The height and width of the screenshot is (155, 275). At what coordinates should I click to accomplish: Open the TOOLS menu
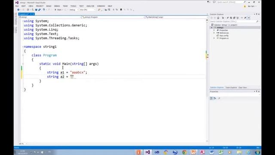click(x=73, y=6)
